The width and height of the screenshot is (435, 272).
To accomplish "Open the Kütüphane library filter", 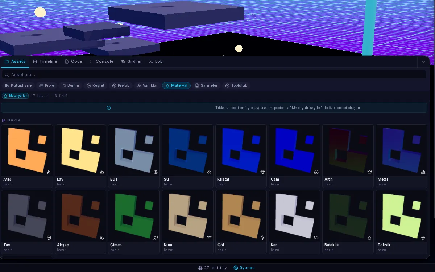I will pyautogui.click(x=18, y=86).
